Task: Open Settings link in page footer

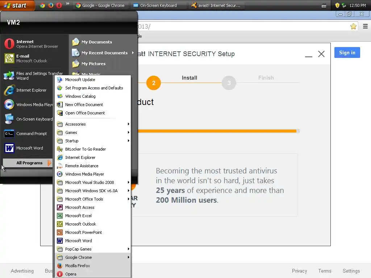Action: click(351, 271)
